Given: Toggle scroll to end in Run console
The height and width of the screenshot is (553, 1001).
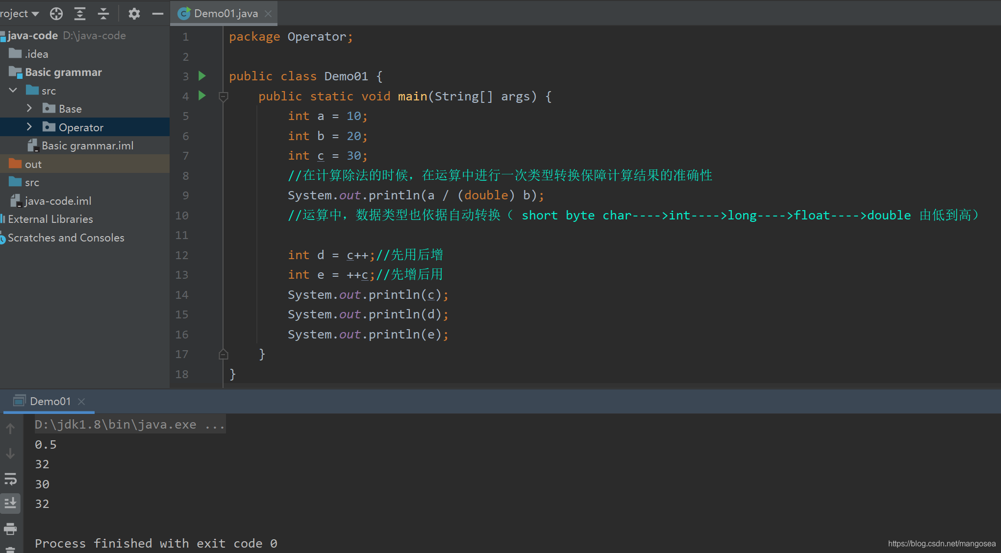Looking at the screenshot, I should (10, 503).
